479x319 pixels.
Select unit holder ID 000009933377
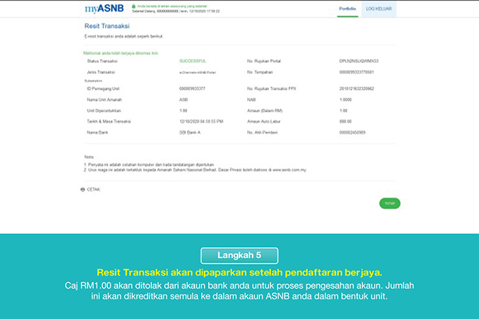coord(192,88)
